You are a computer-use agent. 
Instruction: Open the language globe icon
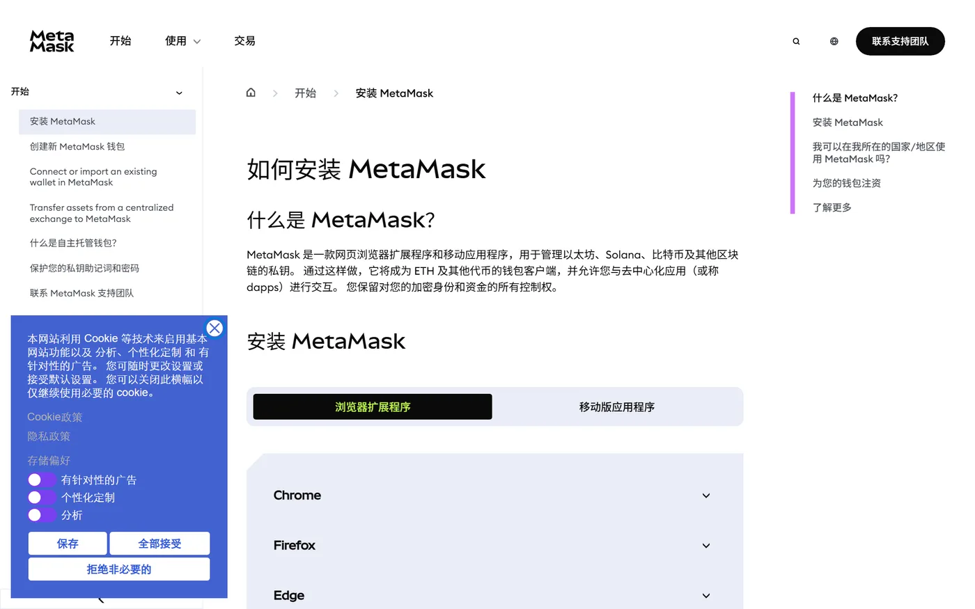(x=834, y=41)
